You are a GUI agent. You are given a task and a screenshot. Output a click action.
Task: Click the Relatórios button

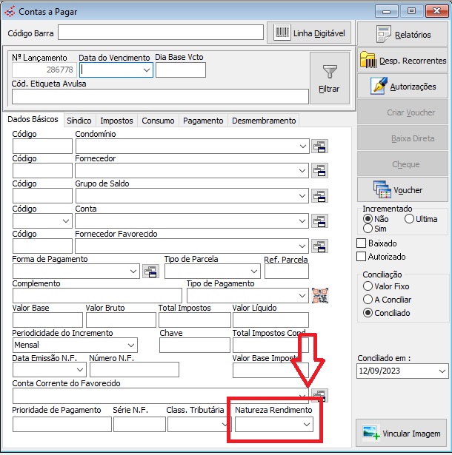[x=402, y=35]
